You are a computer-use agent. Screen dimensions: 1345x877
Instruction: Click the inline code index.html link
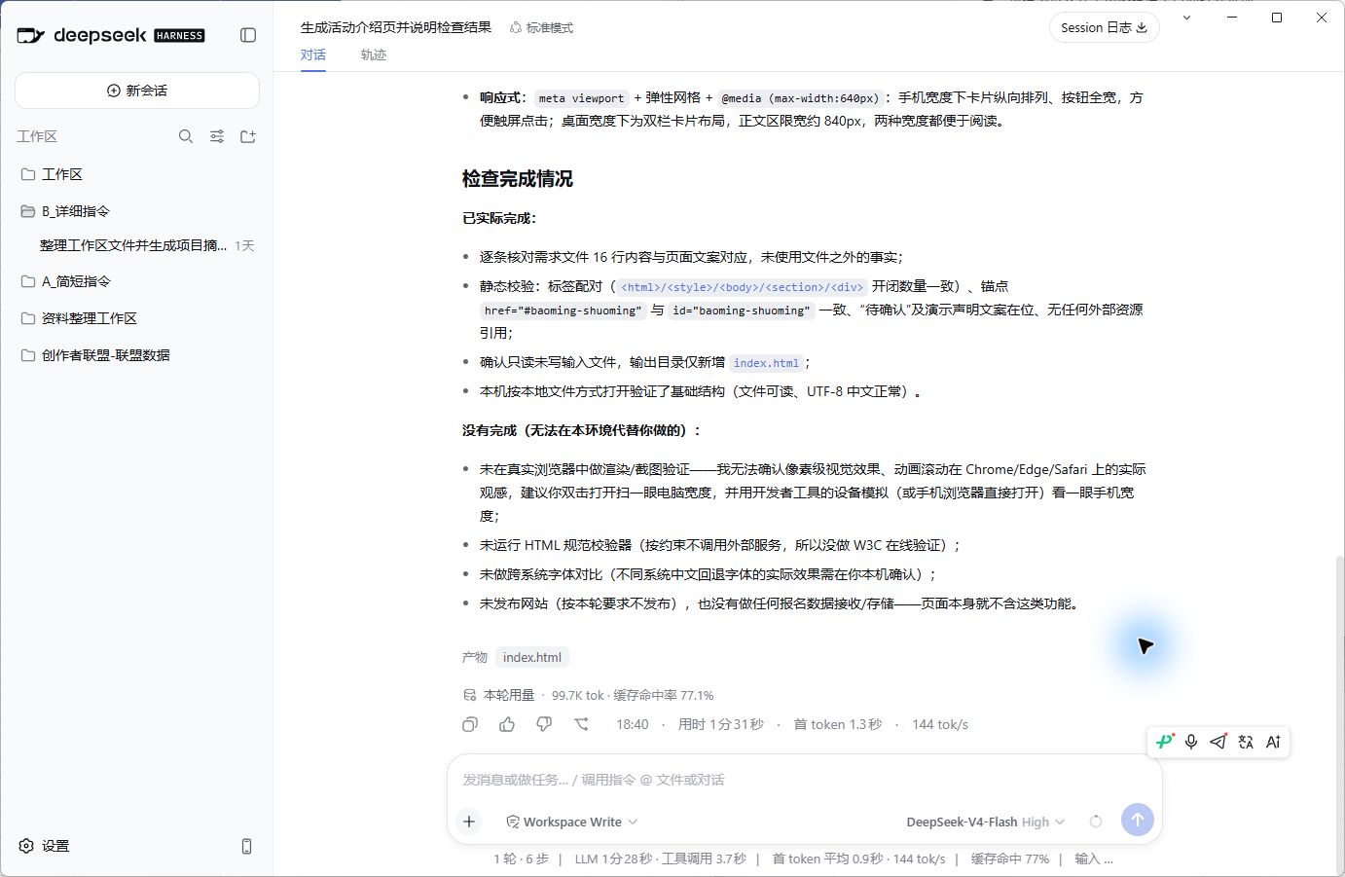coord(766,363)
